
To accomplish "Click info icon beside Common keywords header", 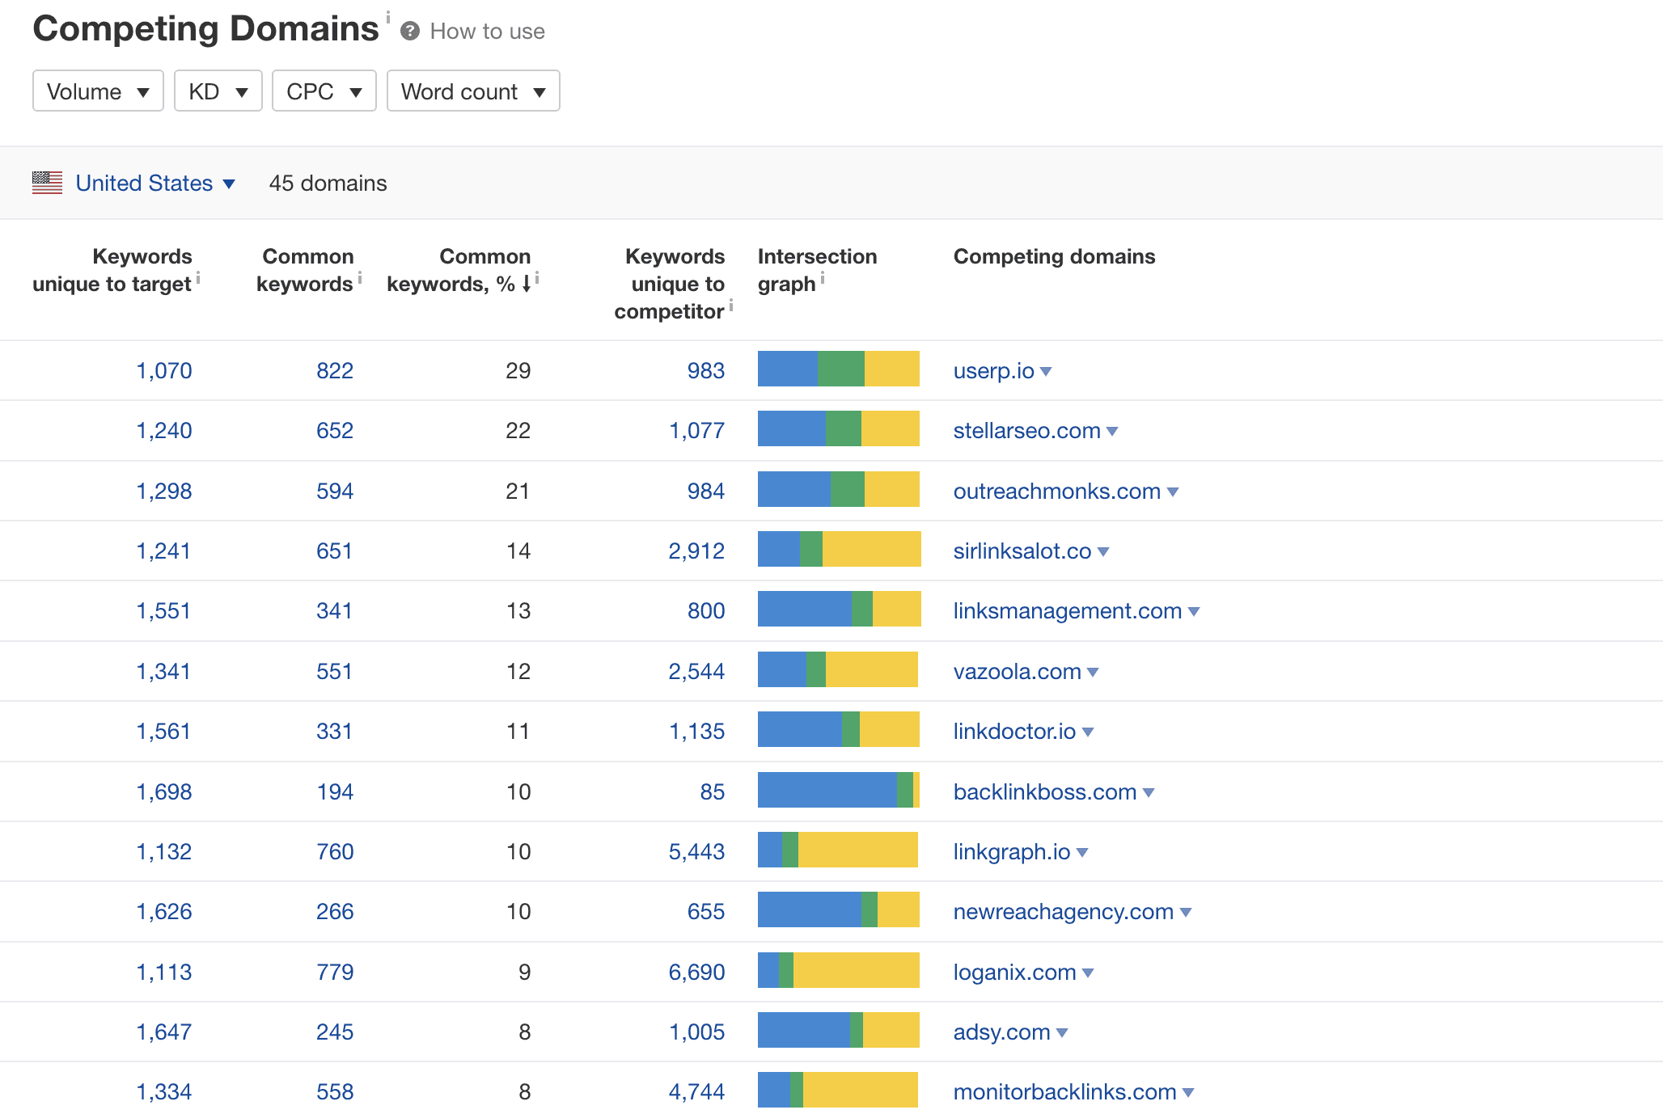I will (360, 278).
